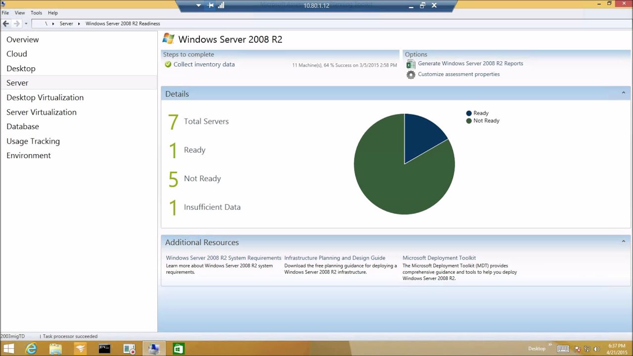Open the Windows Start button
The image size is (633, 356).
pos(8,349)
